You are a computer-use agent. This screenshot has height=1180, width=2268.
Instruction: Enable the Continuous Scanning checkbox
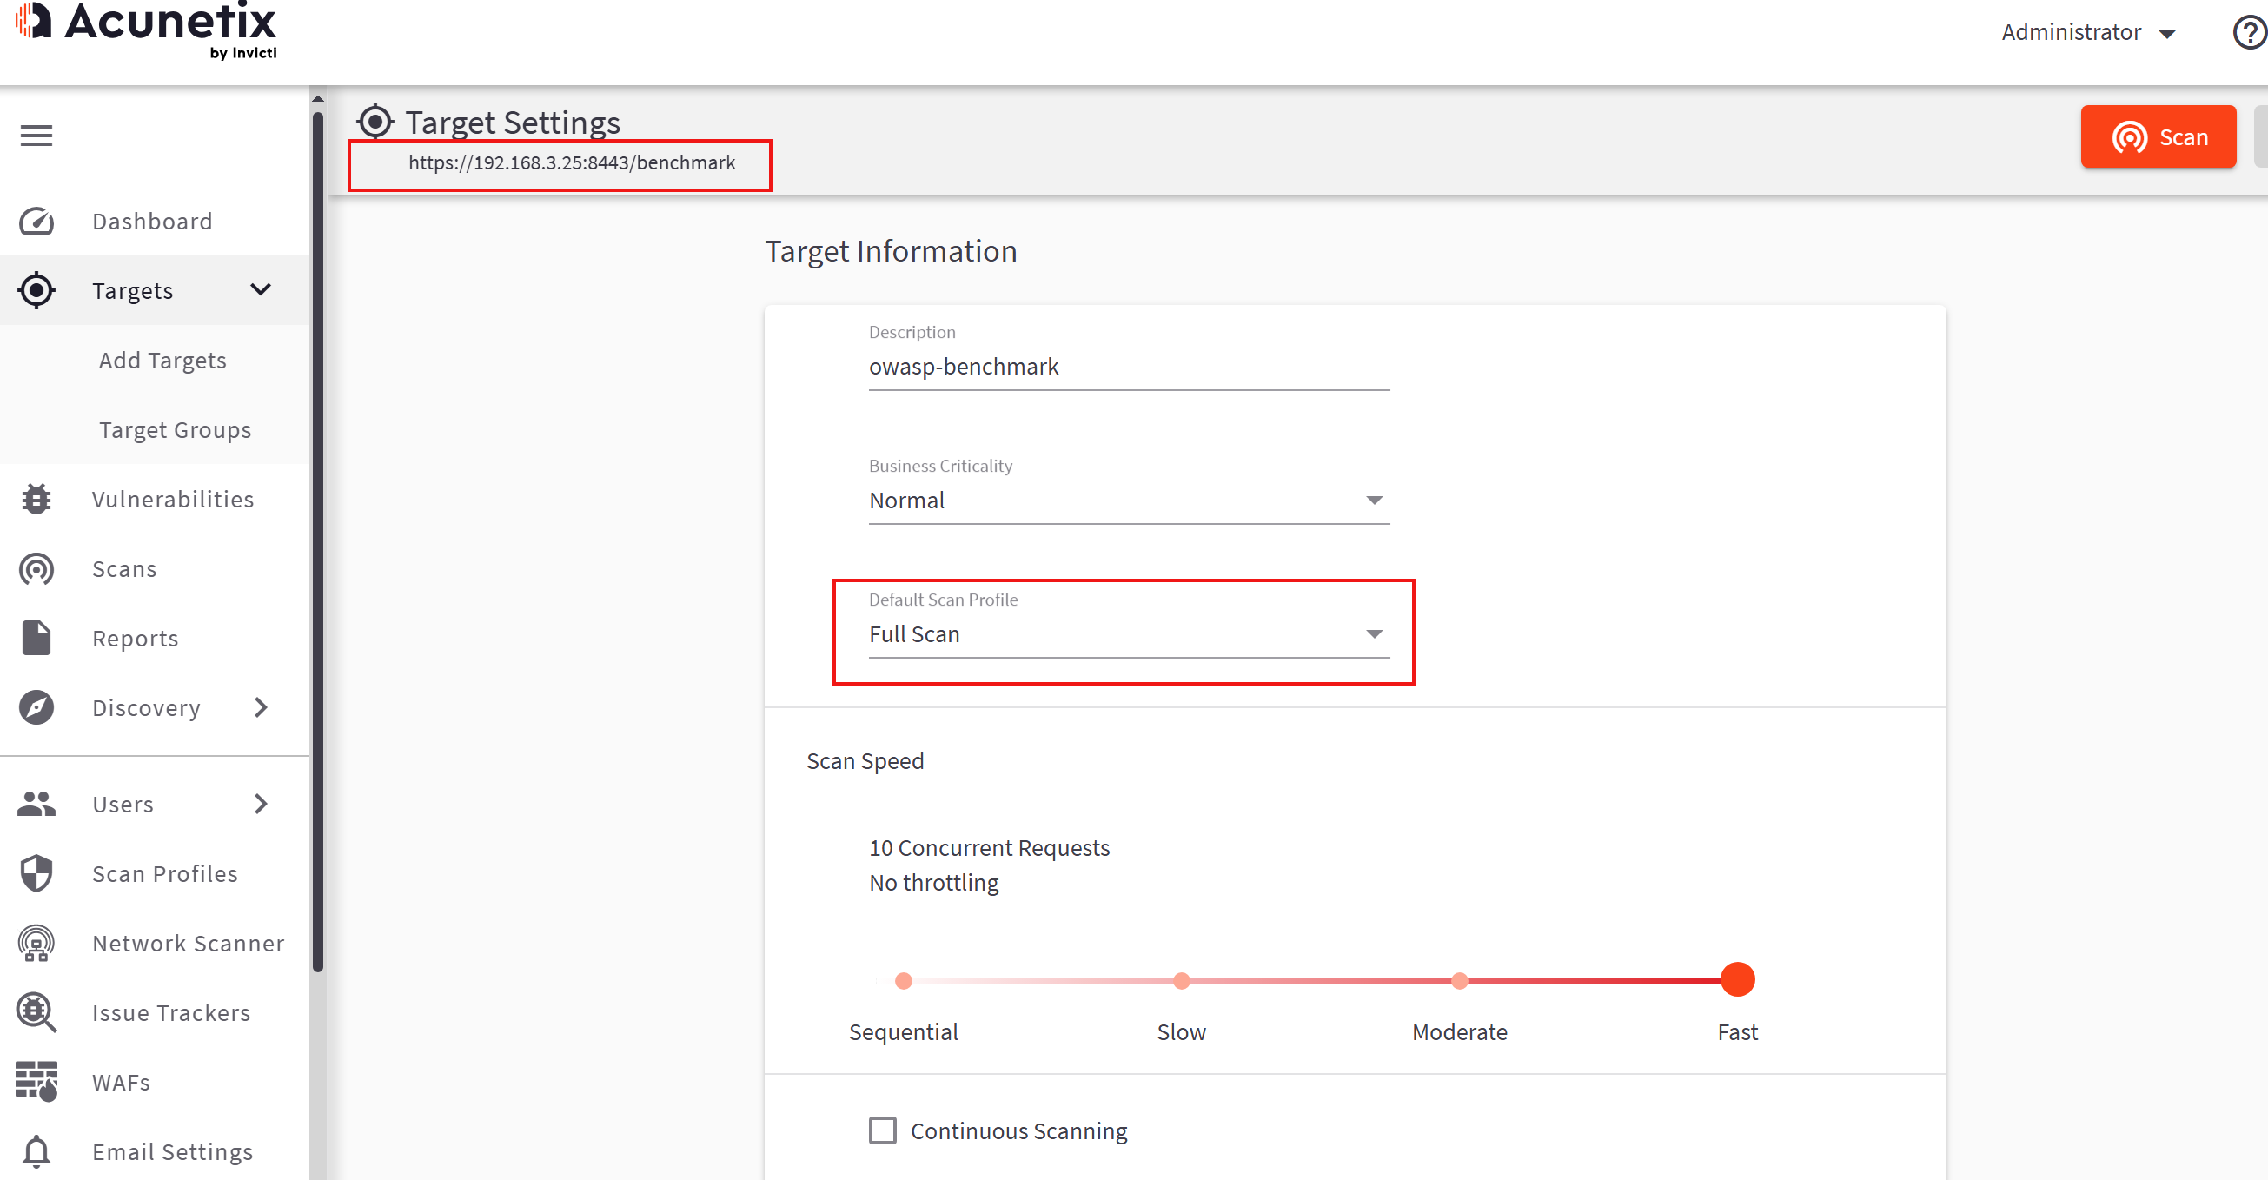882,1130
